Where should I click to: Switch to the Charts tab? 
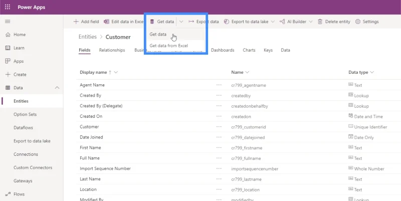point(249,50)
